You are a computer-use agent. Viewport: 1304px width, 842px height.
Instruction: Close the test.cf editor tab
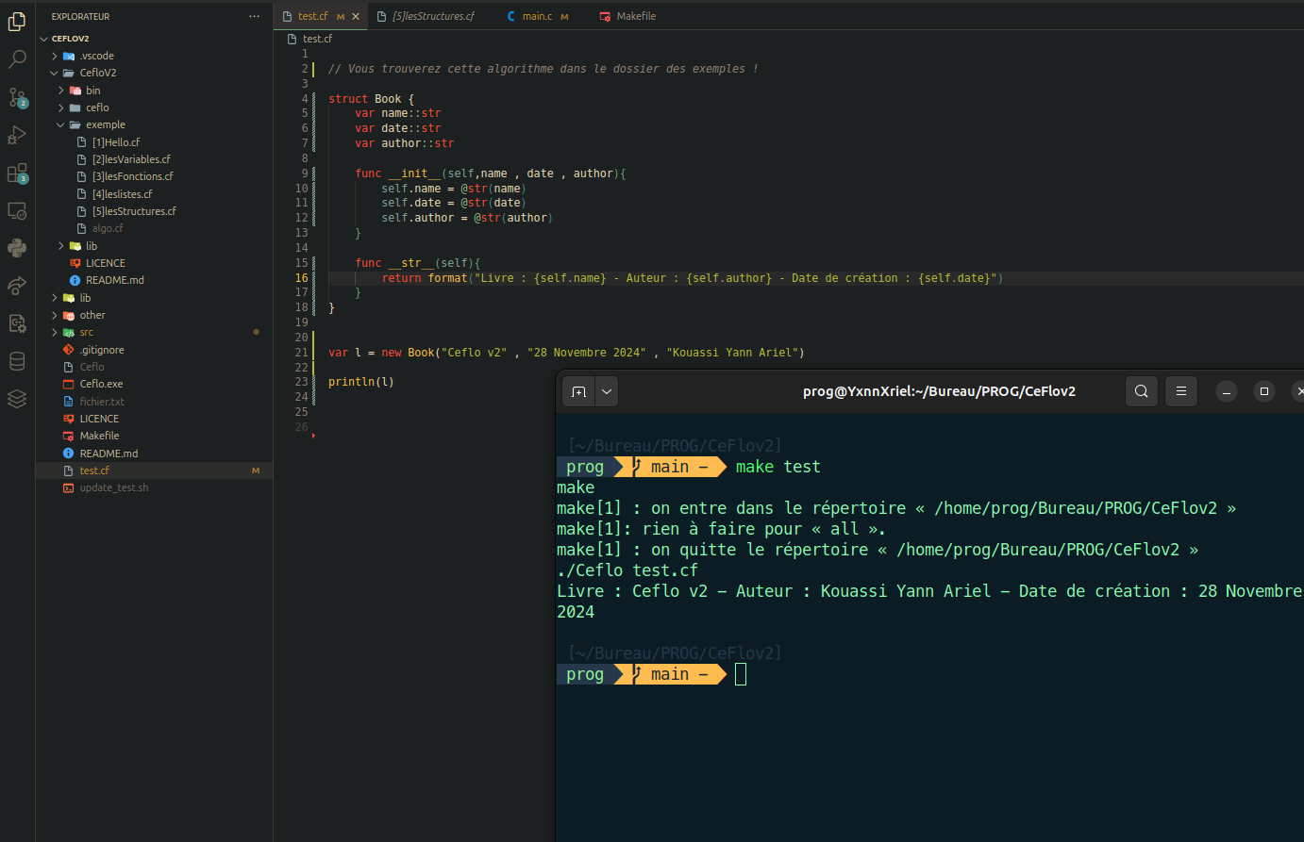coord(356,16)
